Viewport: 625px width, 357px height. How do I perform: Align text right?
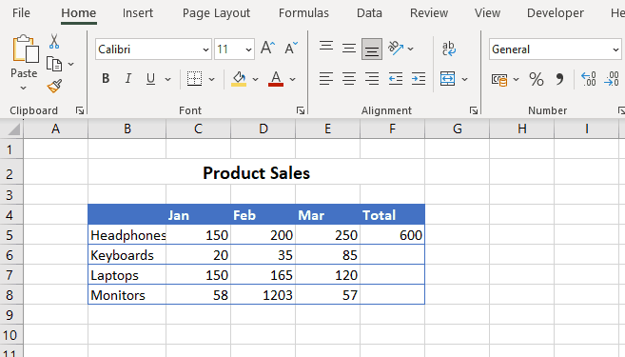pyautogui.click(x=372, y=79)
